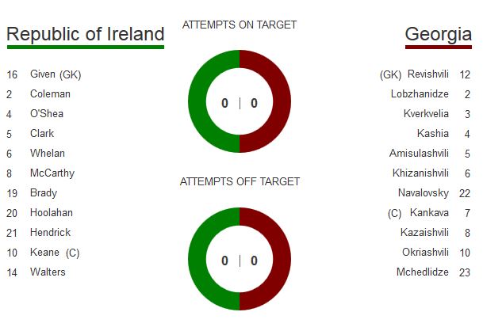The width and height of the screenshot is (483, 331).
Task: Click on Hoolahan, number 20
Action: [x=52, y=213]
